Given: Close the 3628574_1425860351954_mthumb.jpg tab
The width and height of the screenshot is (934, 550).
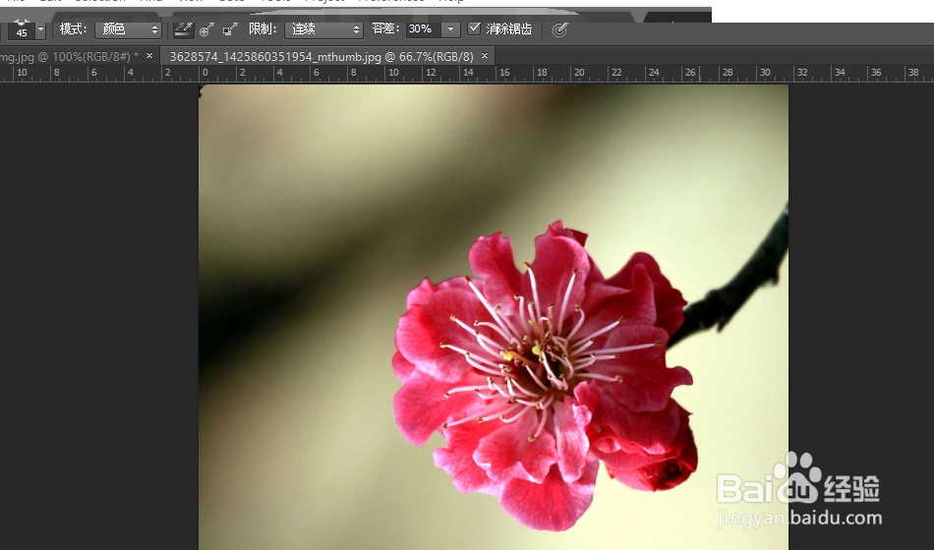Looking at the screenshot, I should click(485, 56).
